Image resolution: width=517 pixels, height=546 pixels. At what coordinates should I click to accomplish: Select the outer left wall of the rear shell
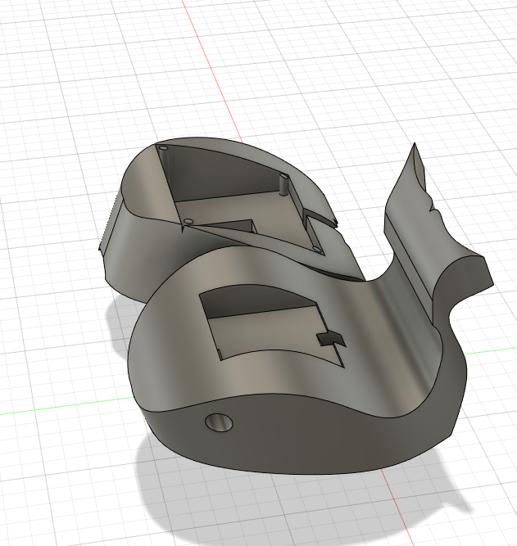click(135, 246)
